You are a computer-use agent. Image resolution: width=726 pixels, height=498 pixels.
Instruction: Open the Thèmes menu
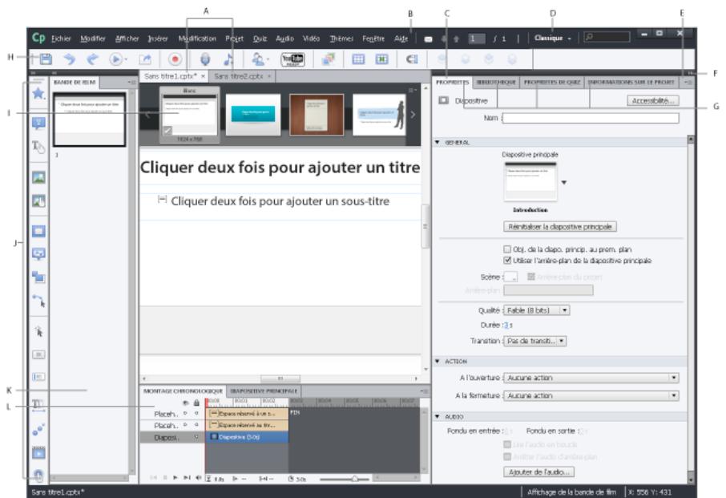pos(341,38)
